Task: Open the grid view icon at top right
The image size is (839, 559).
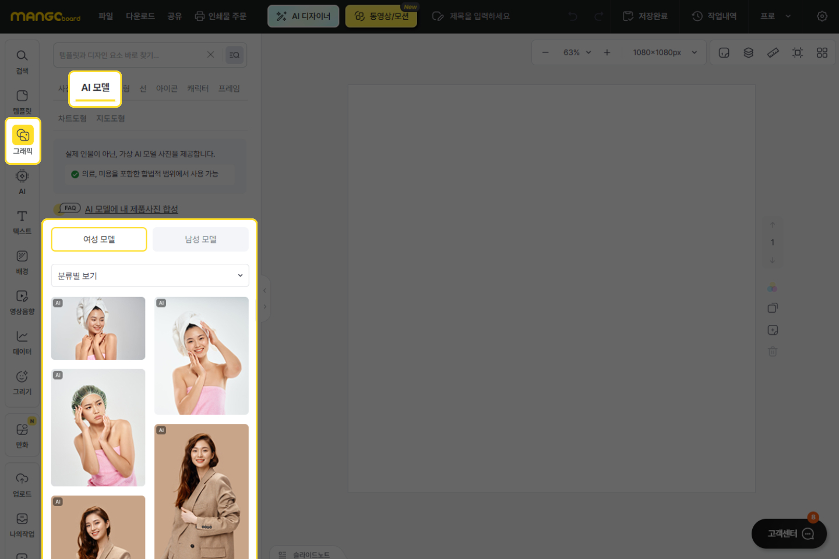Action: tap(822, 53)
